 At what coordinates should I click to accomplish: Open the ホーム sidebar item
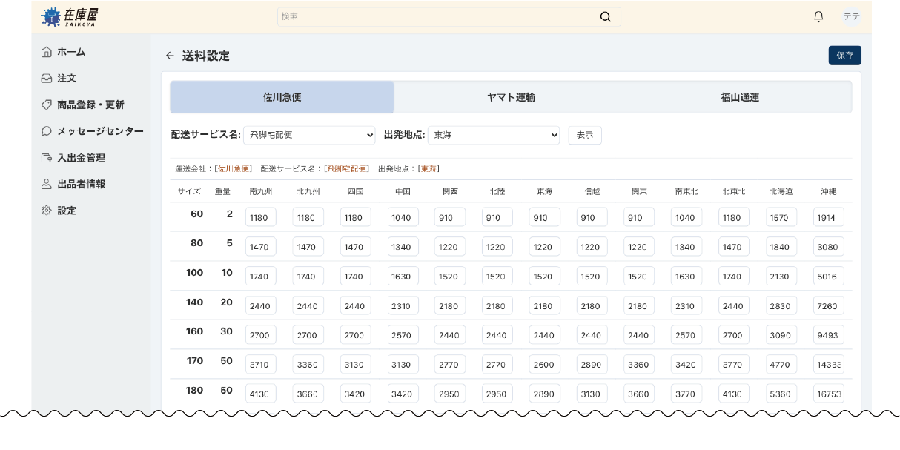72,52
